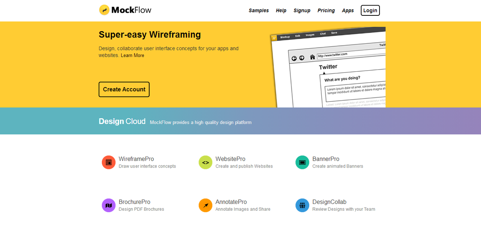The width and height of the screenshot is (481, 234).
Task: Click the Super-easy Wireframing heading
Action: tap(150, 35)
